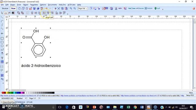Click the ácido 2-hidroxibenzoico text label
196x110 pixels.
pos(41,66)
